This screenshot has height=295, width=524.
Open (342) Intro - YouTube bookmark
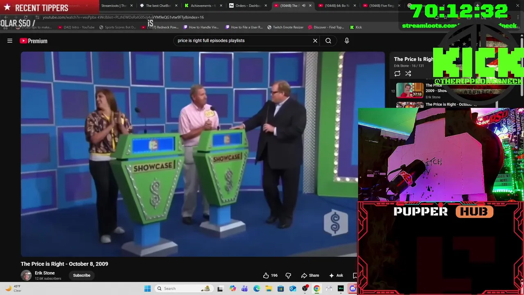[x=76, y=27]
